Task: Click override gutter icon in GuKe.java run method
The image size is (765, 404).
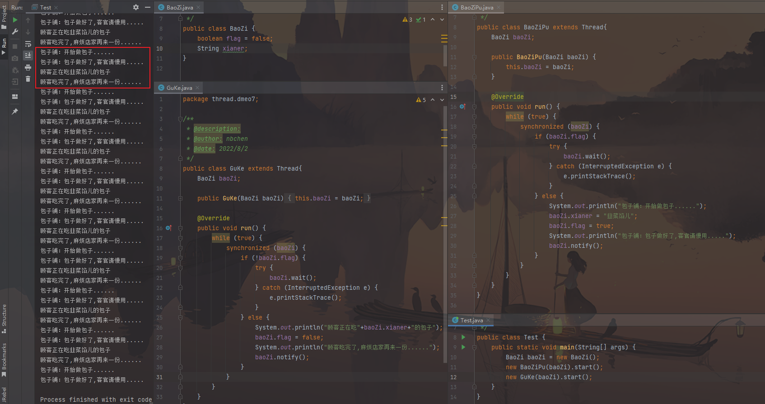Action: 168,228
